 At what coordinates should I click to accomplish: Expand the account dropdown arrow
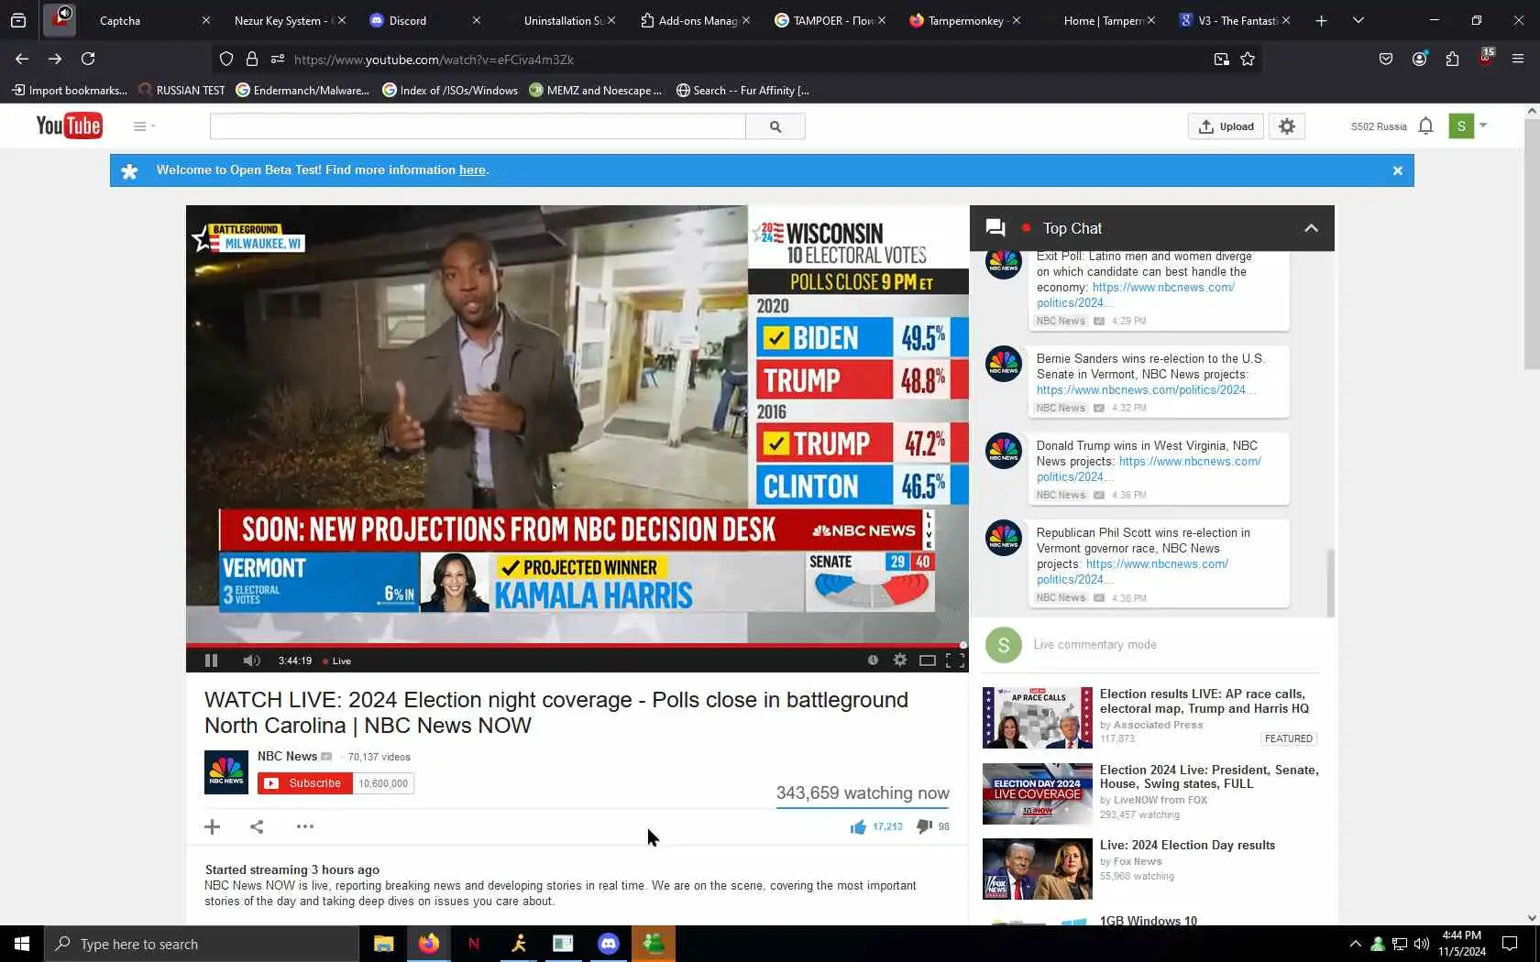click(x=1483, y=126)
